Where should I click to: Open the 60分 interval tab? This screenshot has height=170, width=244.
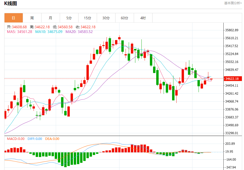(x=125, y=18)
